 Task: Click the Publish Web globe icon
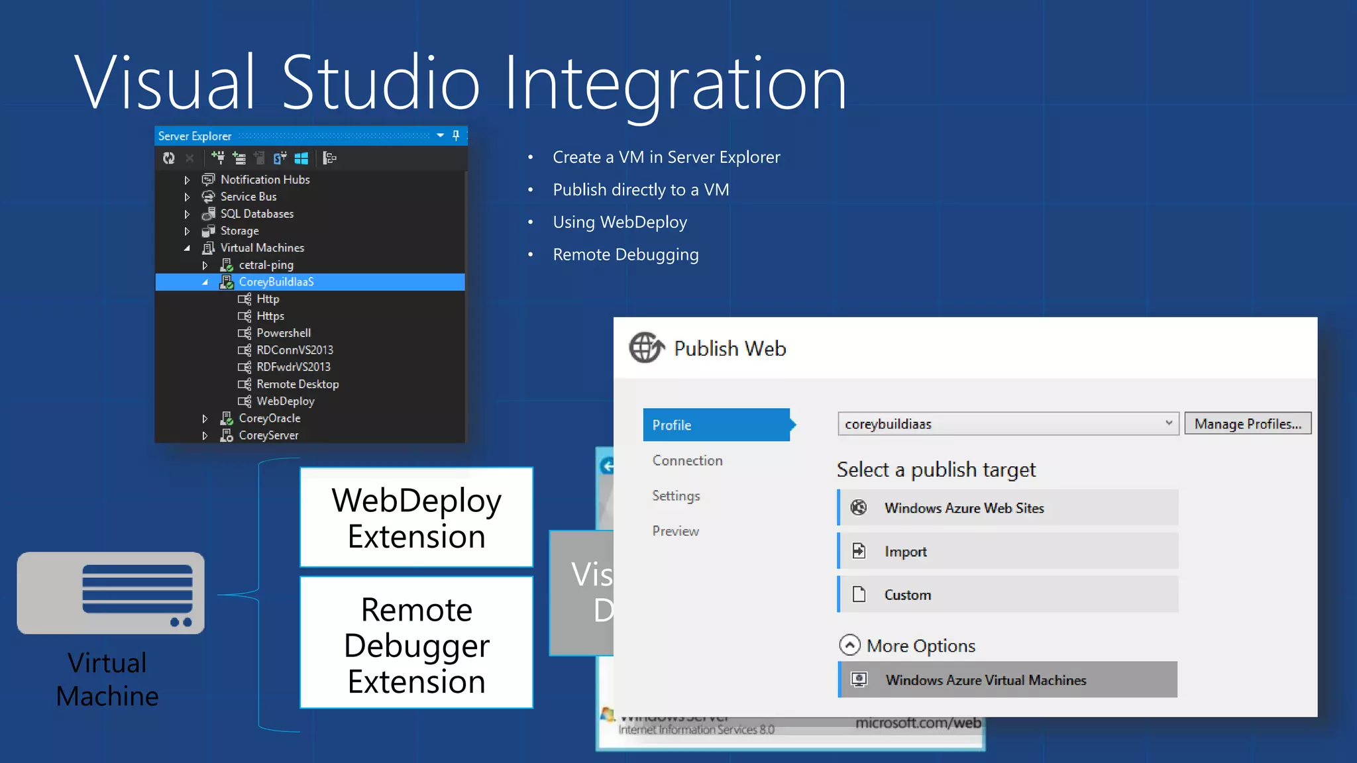point(647,348)
